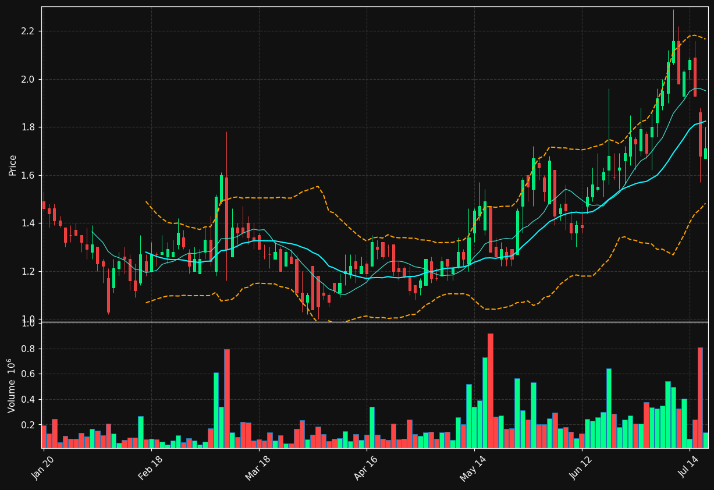
Task: Select the 2.0 price axis label
Action: point(29,79)
